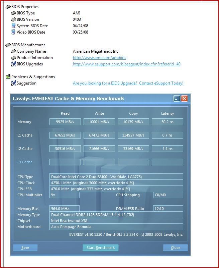This screenshot has width=219, height=268.
Task: Minimize the EVEREST benchmark window
Action: (177, 99)
